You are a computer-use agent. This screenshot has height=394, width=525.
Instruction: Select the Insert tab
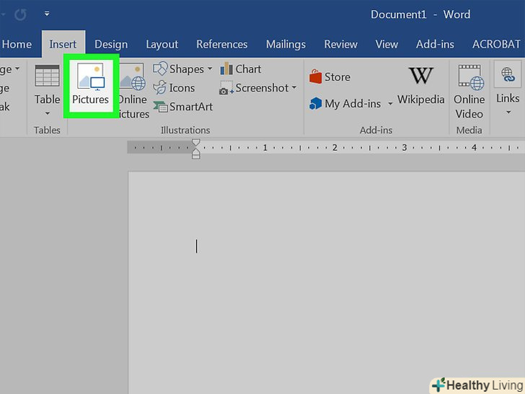point(63,44)
